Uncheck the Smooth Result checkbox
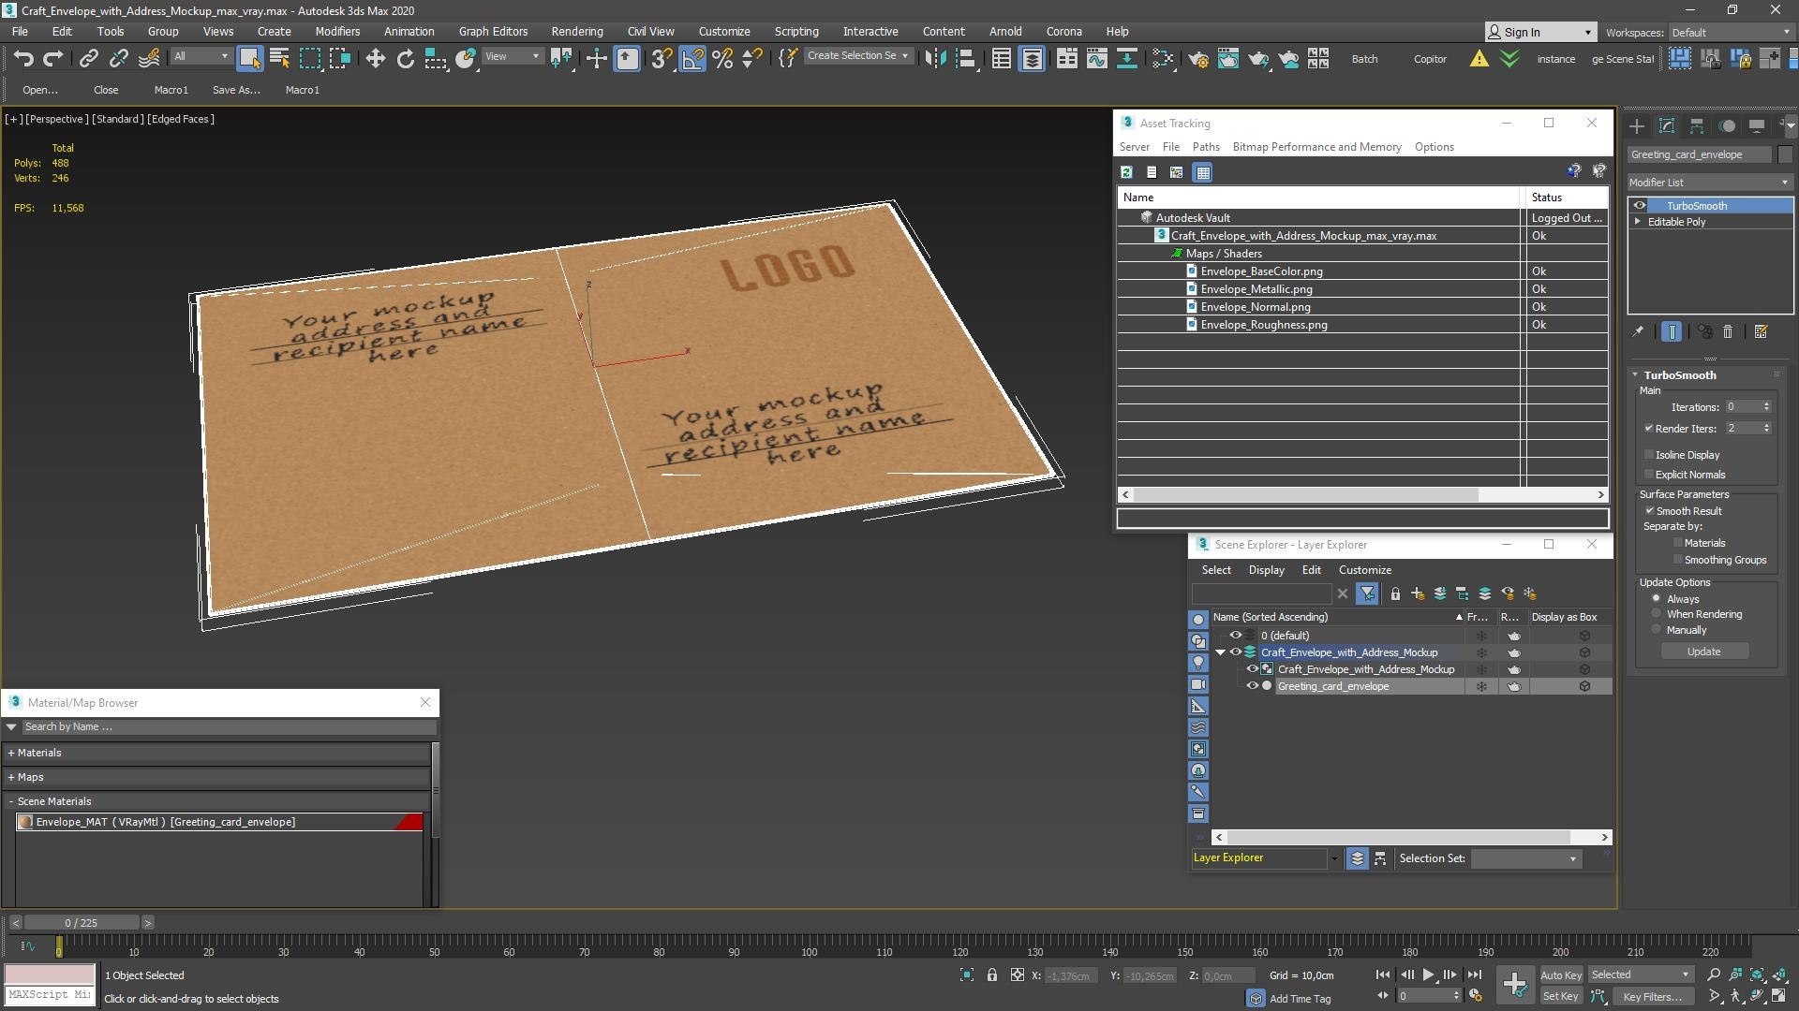Viewport: 1799px width, 1011px height. pyautogui.click(x=1649, y=510)
